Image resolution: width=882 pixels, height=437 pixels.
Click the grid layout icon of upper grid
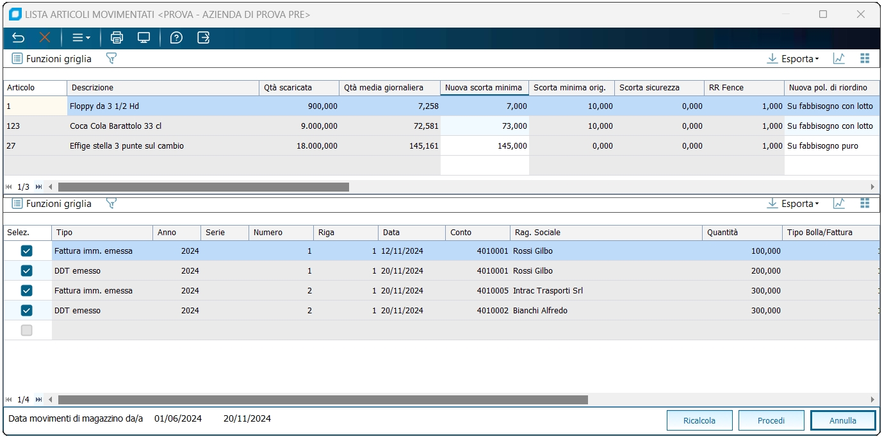865,59
